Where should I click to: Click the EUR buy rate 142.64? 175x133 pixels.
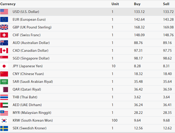pos(139,19)
